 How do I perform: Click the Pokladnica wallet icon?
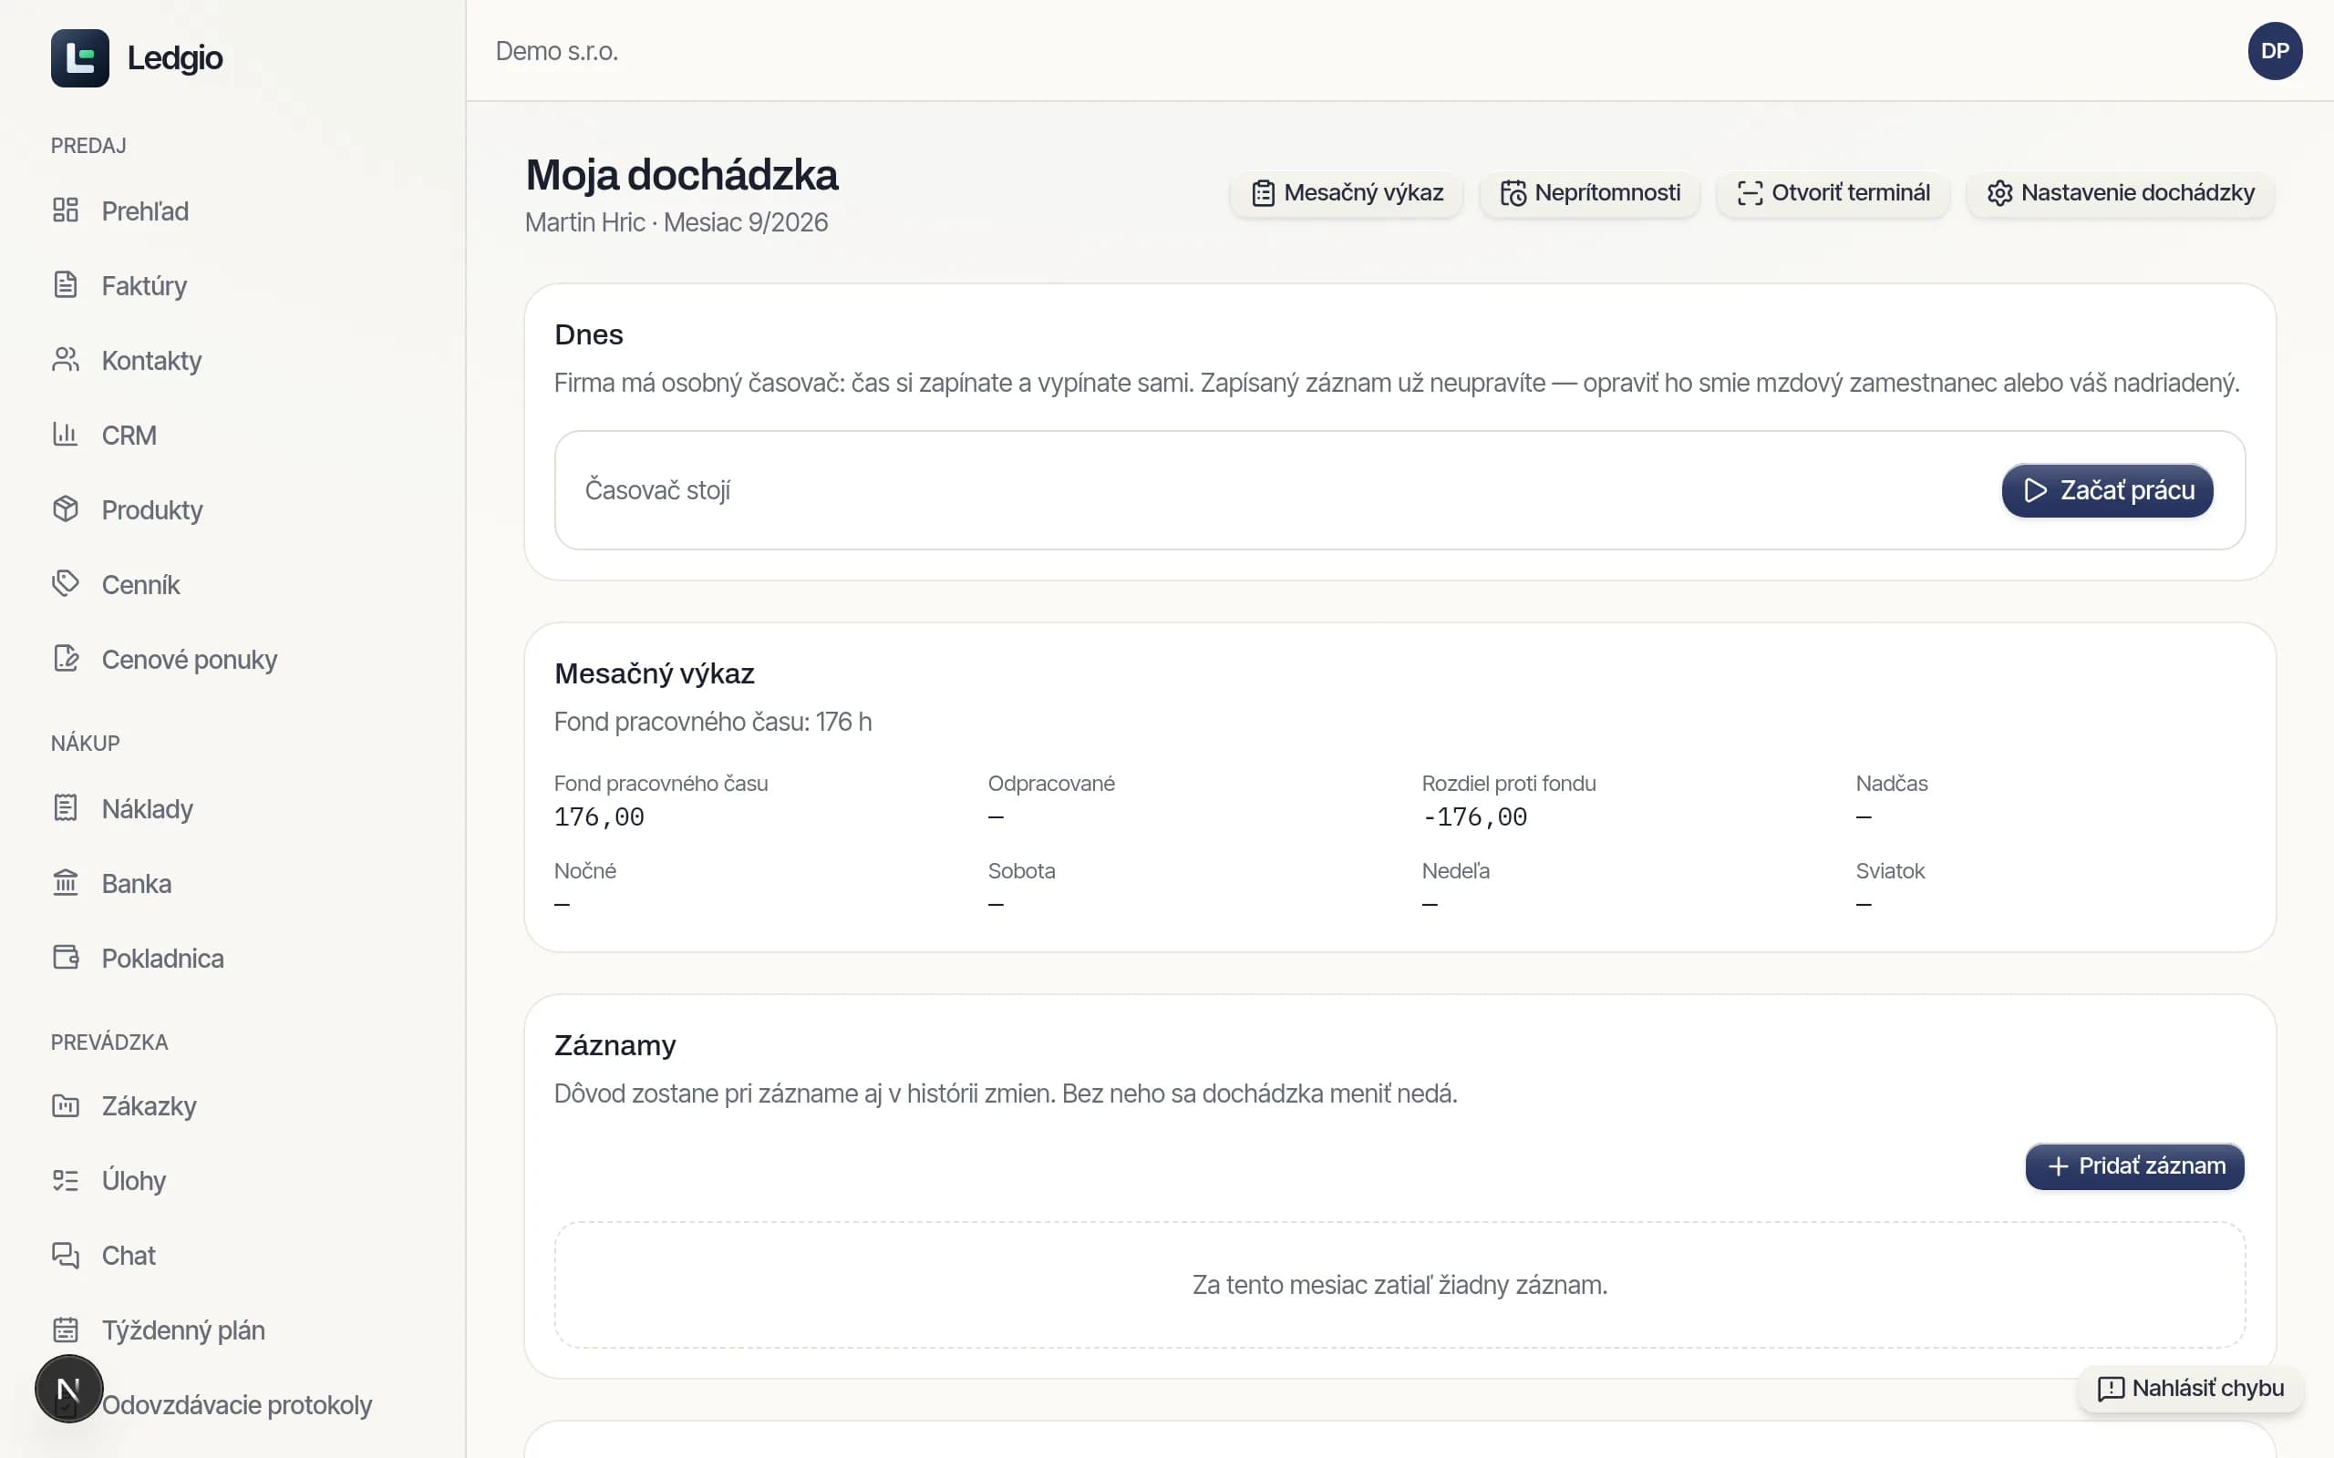coord(66,958)
